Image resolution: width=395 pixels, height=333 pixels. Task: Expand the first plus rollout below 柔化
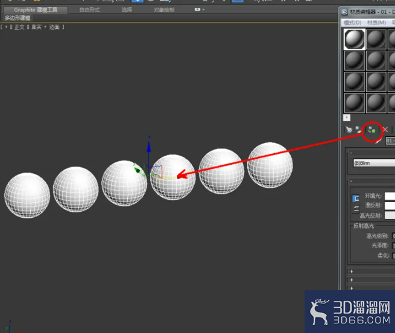tap(352, 271)
